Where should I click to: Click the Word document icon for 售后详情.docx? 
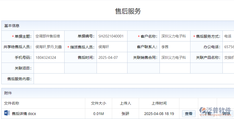click(x=7, y=113)
